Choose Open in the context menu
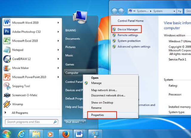The height and width of the screenshot is (138, 191). point(95,78)
